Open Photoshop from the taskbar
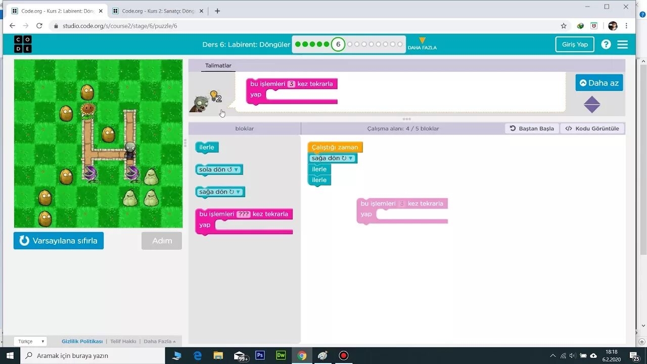The width and height of the screenshot is (647, 364). (x=260, y=355)
